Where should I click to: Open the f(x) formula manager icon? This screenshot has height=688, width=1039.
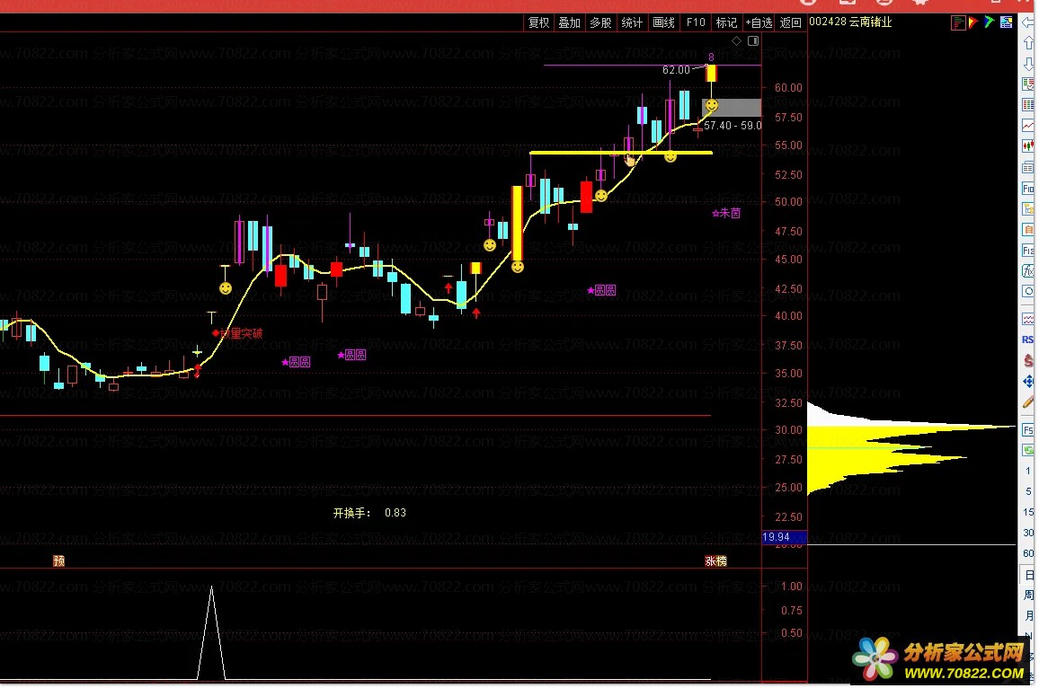coord(1028,271)
